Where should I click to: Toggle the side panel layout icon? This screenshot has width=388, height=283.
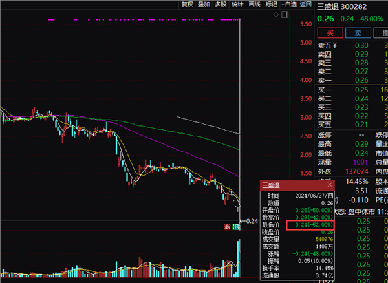285,15
